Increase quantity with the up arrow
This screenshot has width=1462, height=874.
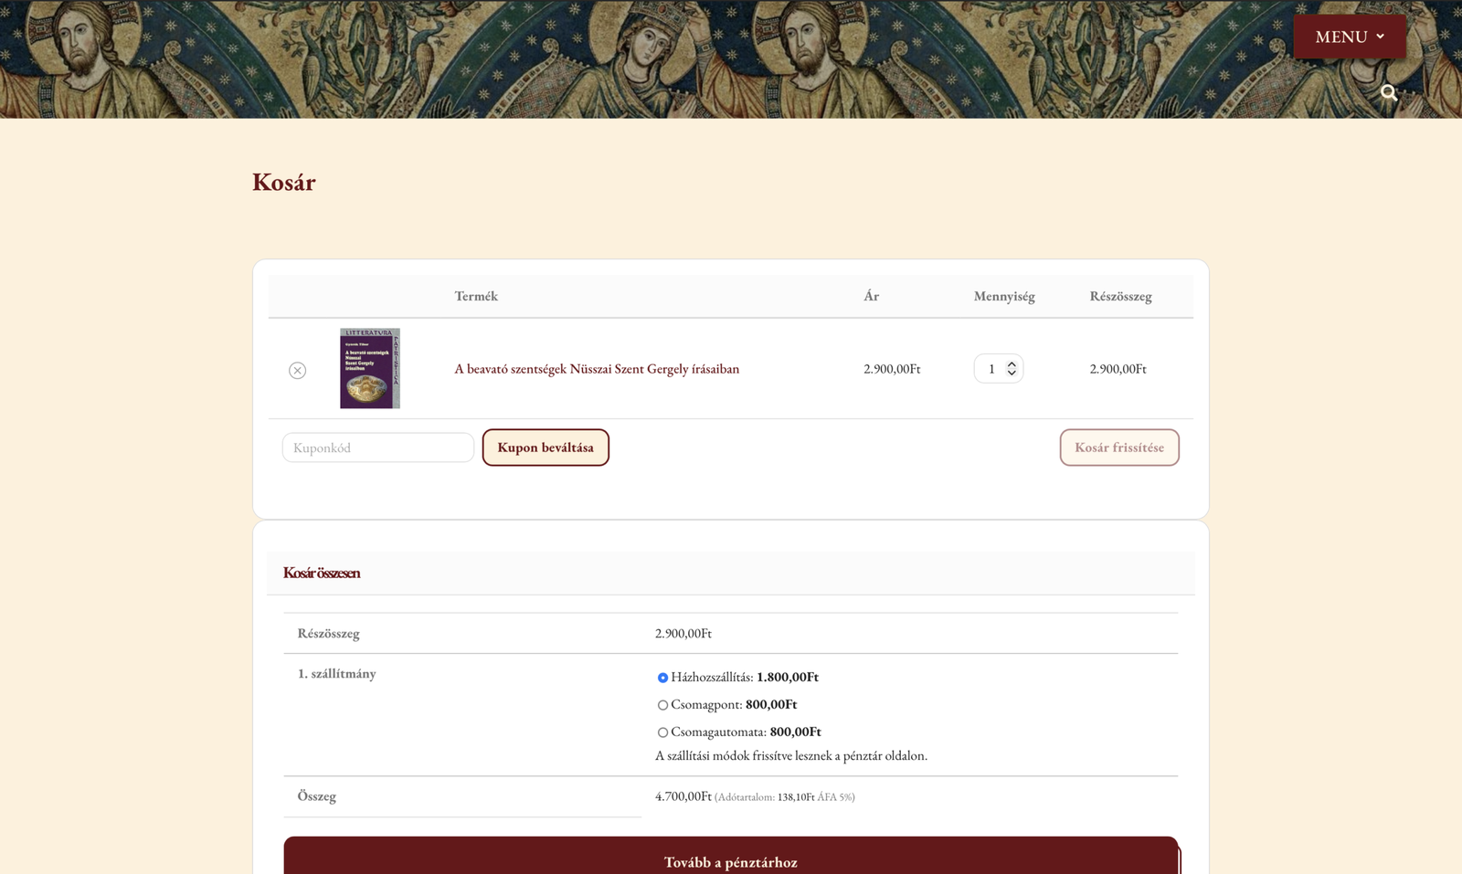1012,363
